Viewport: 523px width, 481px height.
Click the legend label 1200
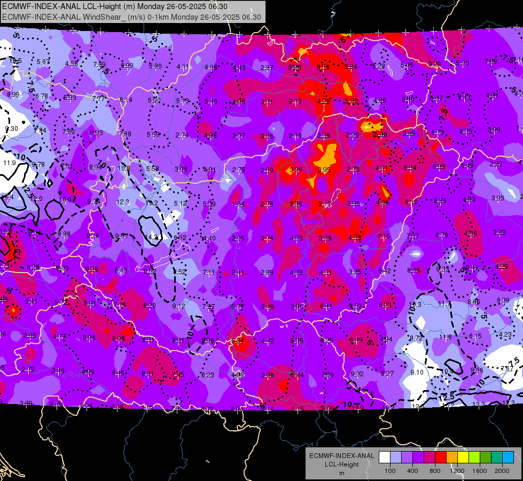click(x=457, y=471)
